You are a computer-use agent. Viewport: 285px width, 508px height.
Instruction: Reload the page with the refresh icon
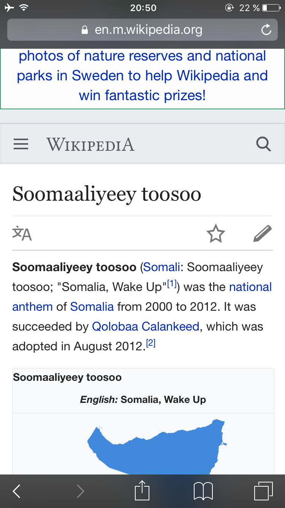[266, 30]
